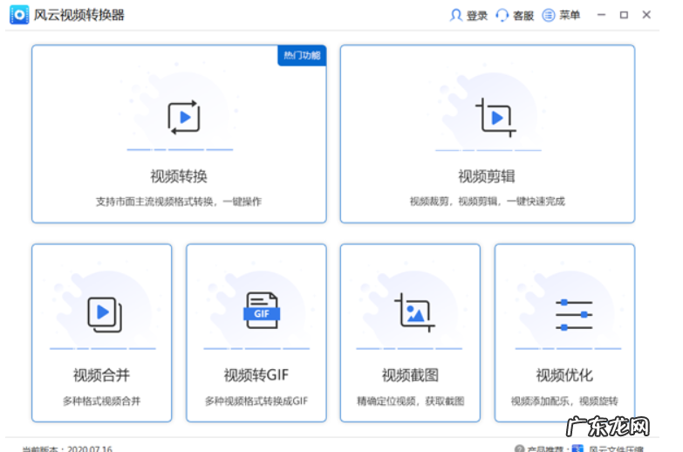Click the video editing (视频剪辑) crop icon
This screenshot has width=683, height=452.
point(494,117)
